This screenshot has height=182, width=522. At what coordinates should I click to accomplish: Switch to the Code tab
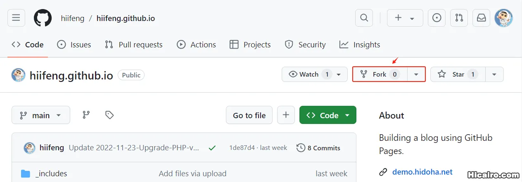[x=28, y=44]
